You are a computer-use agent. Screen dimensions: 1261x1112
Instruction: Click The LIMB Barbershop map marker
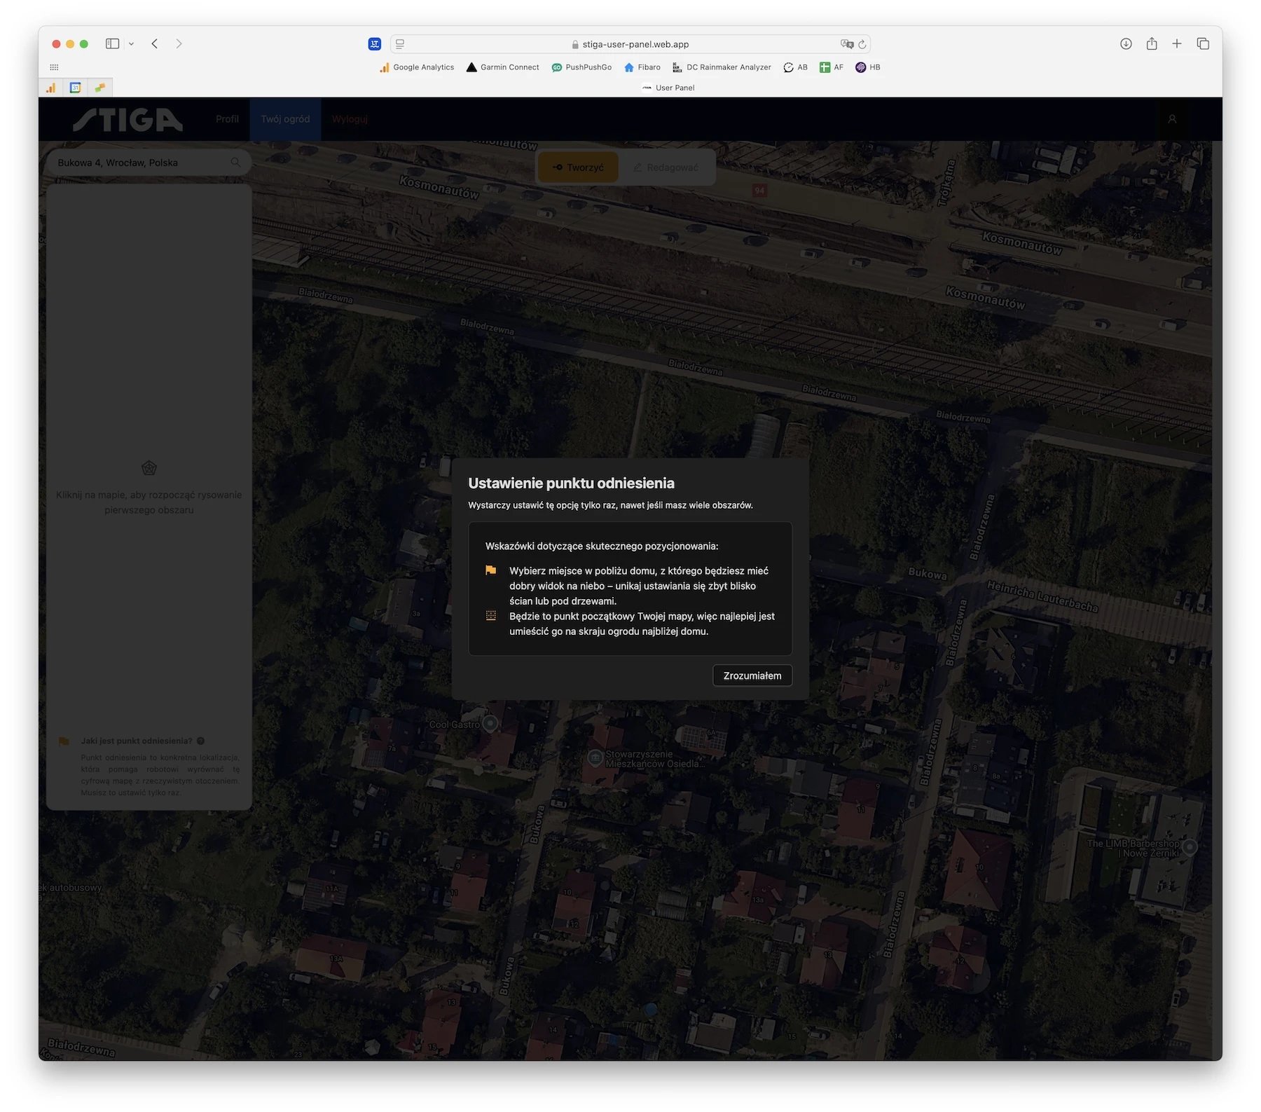coord(1190,846)
